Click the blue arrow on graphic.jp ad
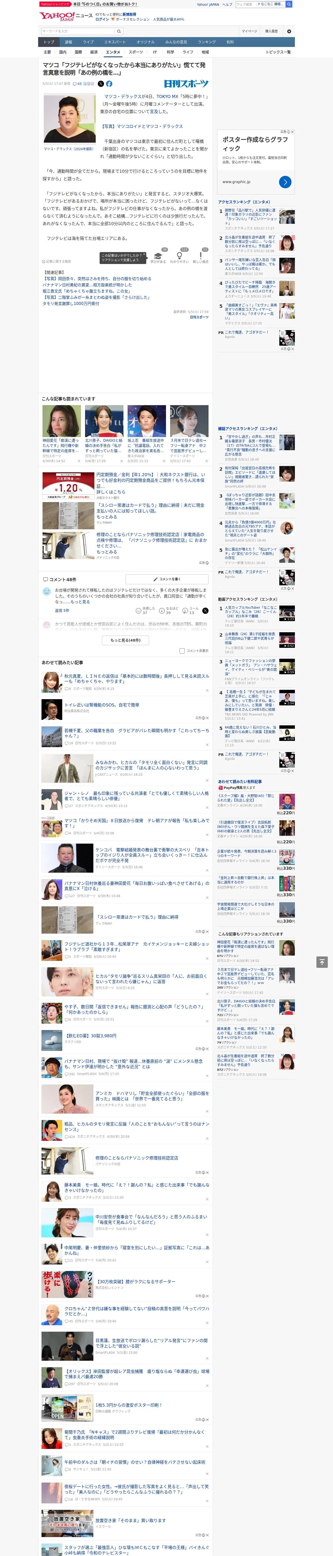The height and width of the screenshot is (1556, 333). coord(285,182)
